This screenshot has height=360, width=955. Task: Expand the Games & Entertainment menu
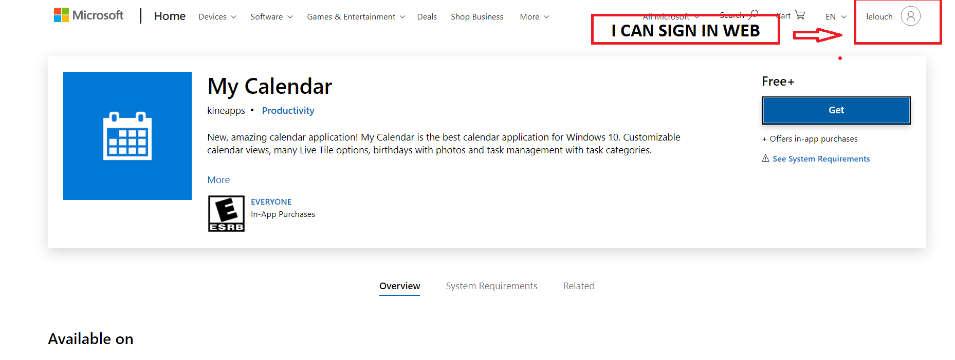pos(356,17)
